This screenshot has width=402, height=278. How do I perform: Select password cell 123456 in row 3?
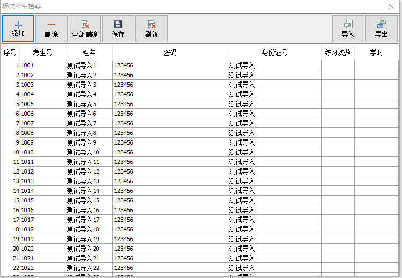tap(170, 85)
